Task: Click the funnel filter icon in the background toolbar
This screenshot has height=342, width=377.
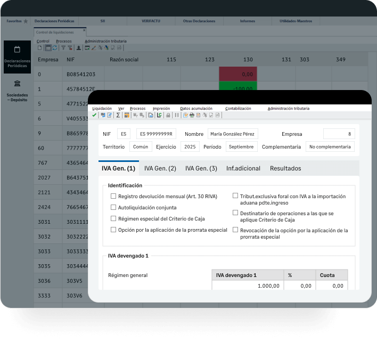Action: pyautogui.click(x=63, y=47)
